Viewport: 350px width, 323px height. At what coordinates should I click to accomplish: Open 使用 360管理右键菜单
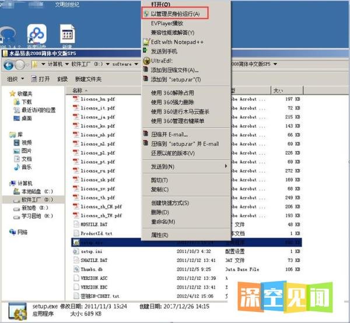click(x=177, y=121)
